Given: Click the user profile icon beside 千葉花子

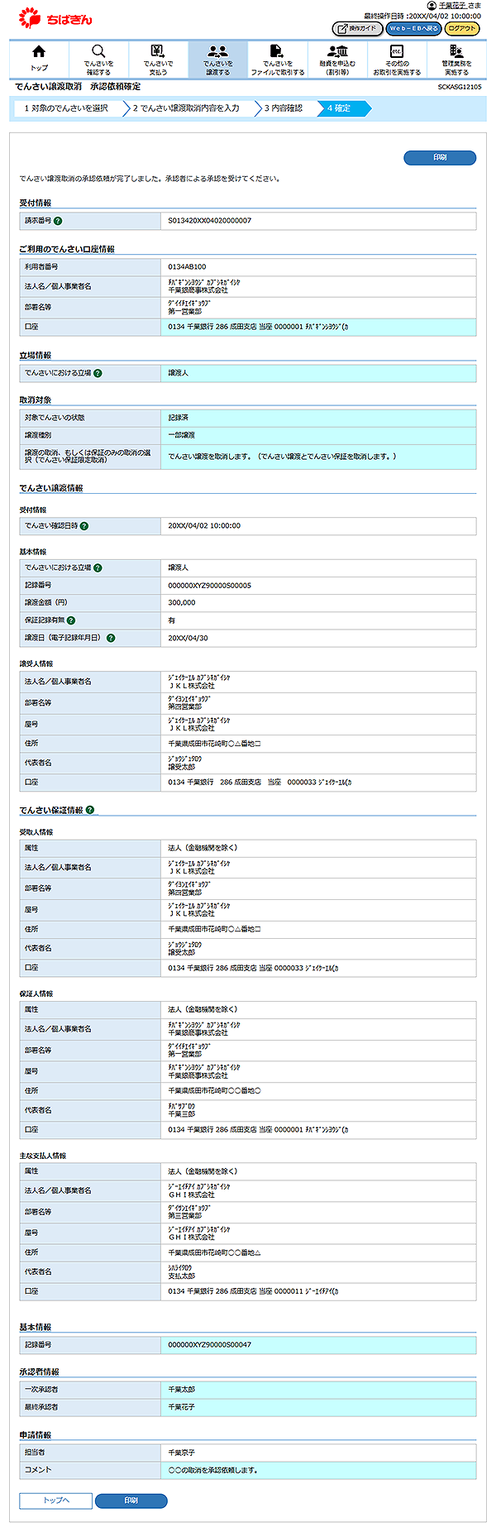Looking at the screenshot, I should (x=432, y=5).
